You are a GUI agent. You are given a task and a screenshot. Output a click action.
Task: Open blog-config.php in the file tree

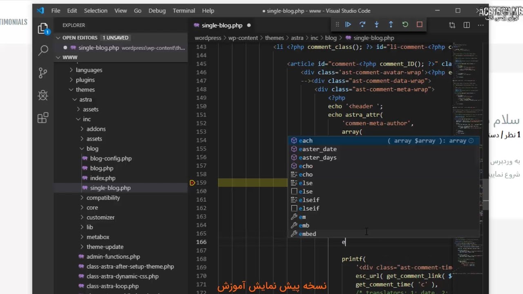(111, 158)
